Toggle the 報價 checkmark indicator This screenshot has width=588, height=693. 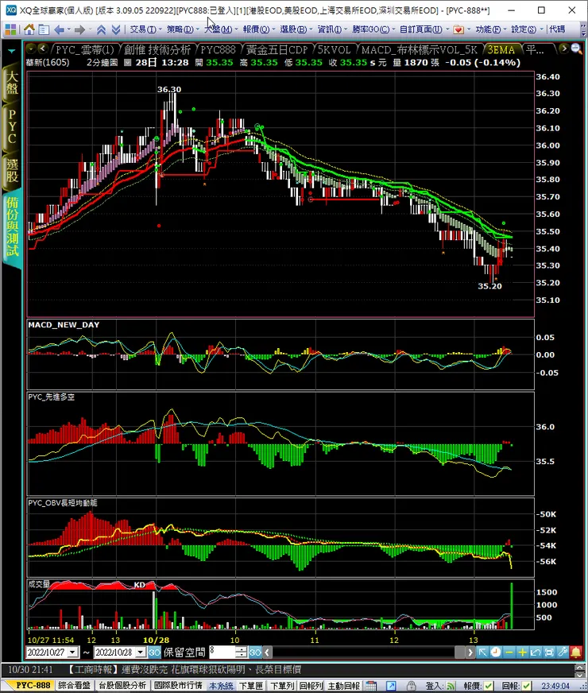tap(489, 686)
